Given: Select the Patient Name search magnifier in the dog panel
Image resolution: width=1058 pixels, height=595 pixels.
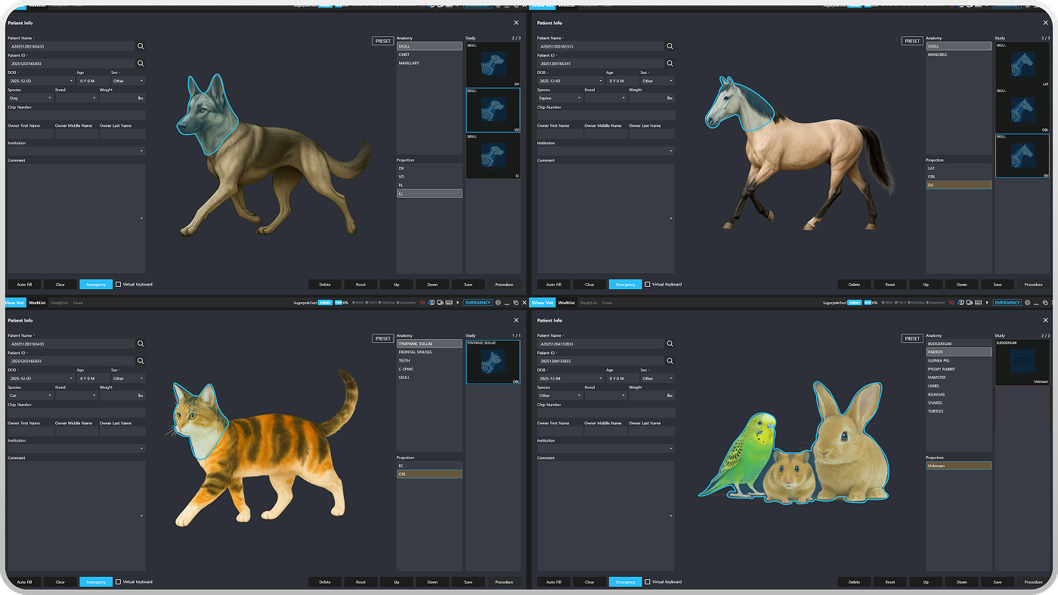Looking at the screenshot, I should pos(141,46).
